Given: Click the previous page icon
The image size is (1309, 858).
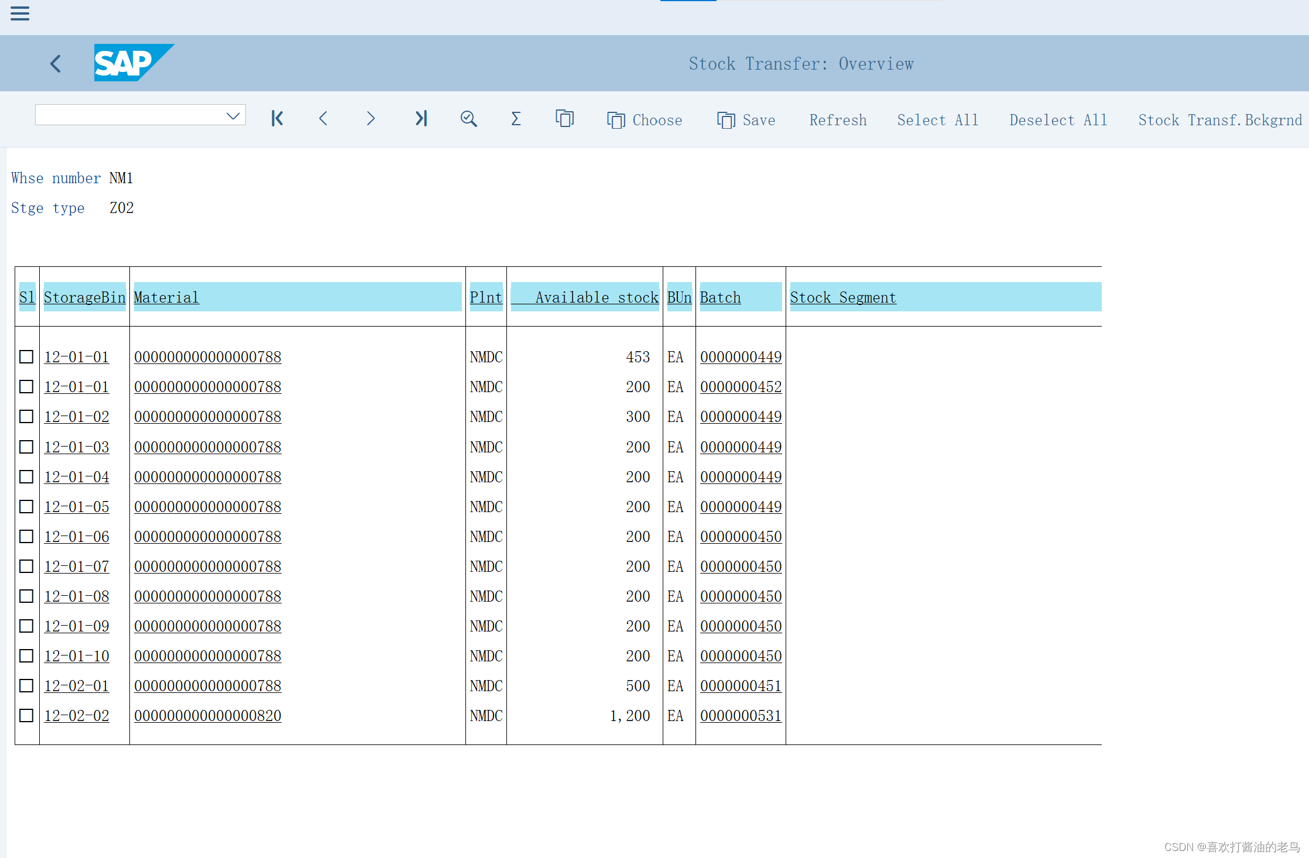Looking at the screenshot, I should (x=323, y=119).
